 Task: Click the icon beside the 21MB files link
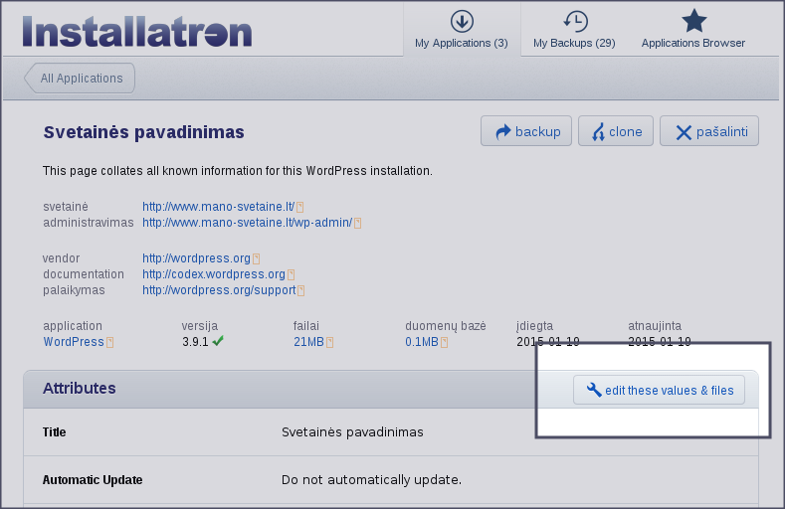(330, 342)
